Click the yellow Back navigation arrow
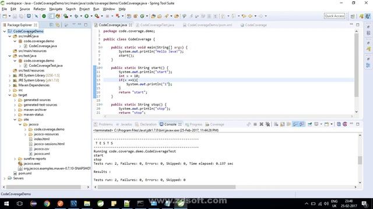Image resolution: width=373 pixels, height=209 pixels. 251,16
